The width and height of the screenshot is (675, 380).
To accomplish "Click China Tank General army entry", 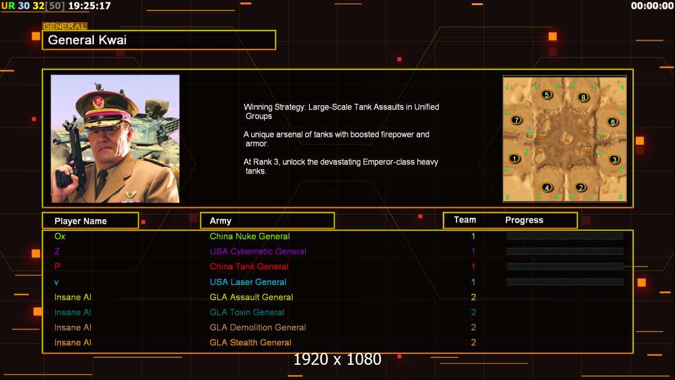I will click(x=249, y=267).
